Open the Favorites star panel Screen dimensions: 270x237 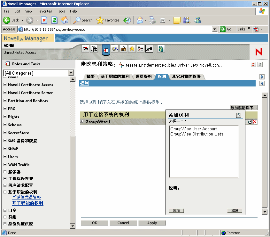click(108, 20)
